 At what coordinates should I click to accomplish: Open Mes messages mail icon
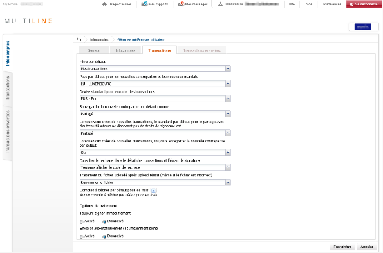pos(181,4)
